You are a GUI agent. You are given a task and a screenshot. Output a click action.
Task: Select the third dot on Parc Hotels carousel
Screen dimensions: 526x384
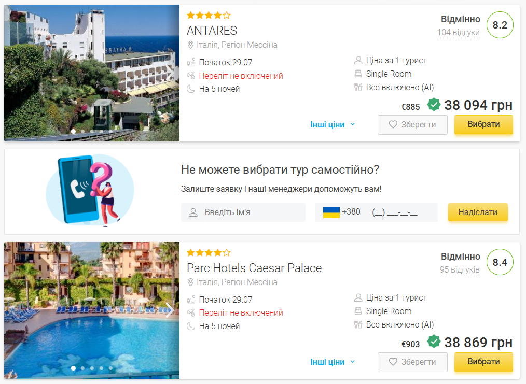click(x=92, y=368)
